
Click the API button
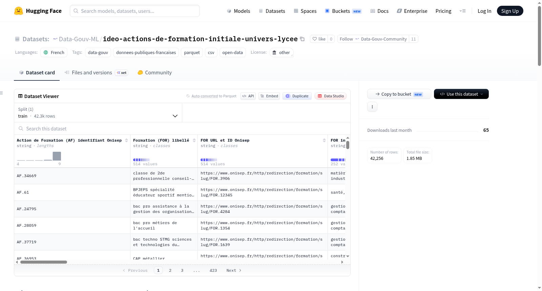pyautogui.click(x=248, y=96)
